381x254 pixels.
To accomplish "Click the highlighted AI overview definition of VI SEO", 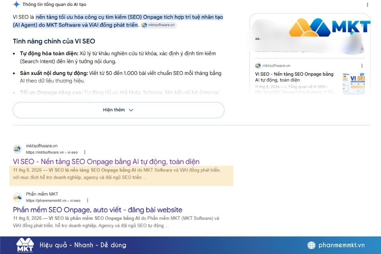I will 118,21.
